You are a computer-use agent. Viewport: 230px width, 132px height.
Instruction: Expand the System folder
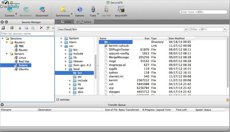[61, 38]
